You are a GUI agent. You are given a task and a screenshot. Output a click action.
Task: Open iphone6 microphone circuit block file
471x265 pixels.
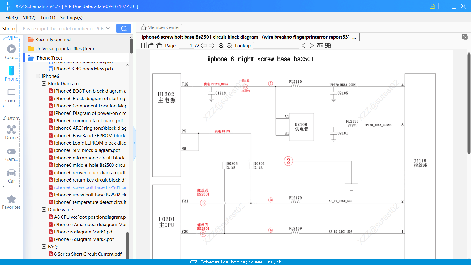(x=87, y=158)
